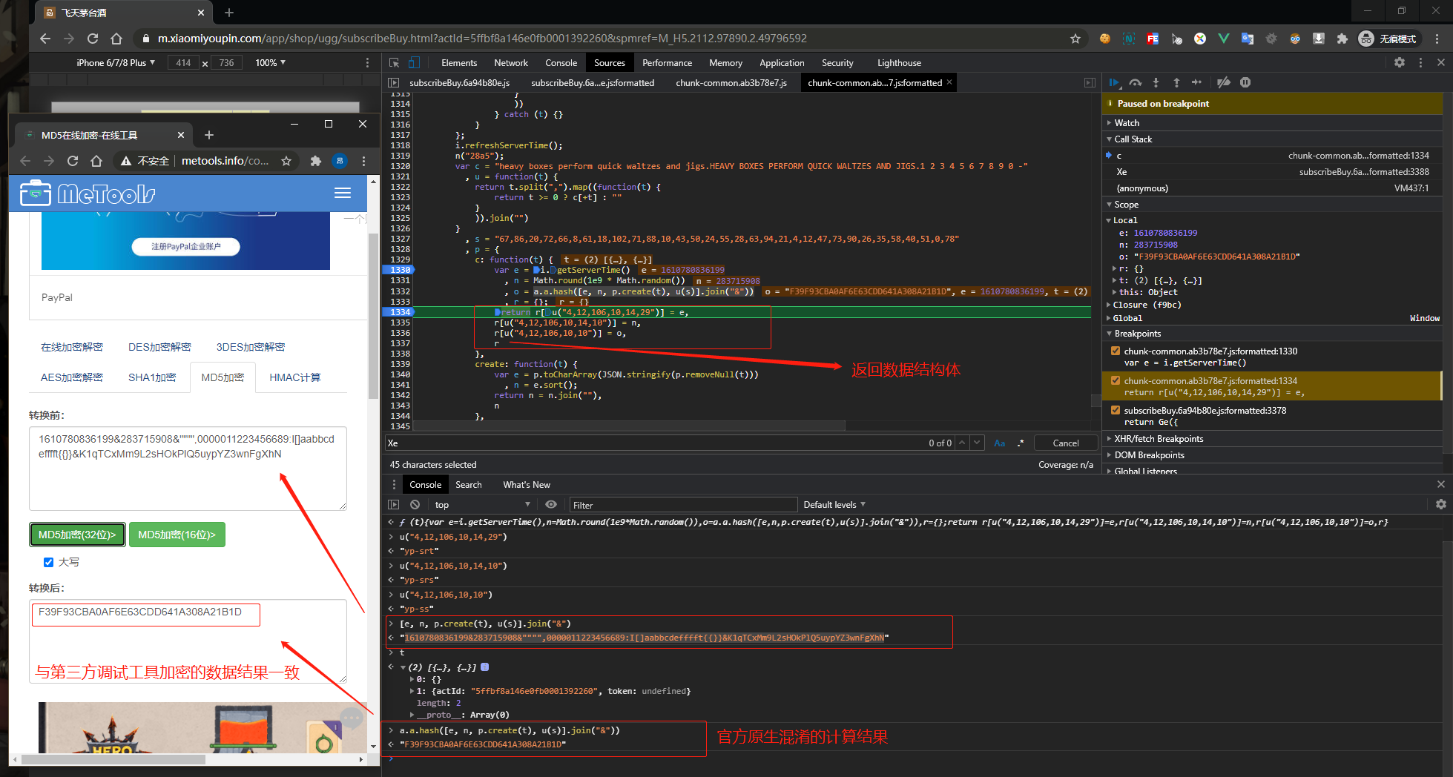Image resolution: width=1453 pixels, height=777 pixels.
Task: Clear the console with the clear icon
Action: (x=415, y=505)
